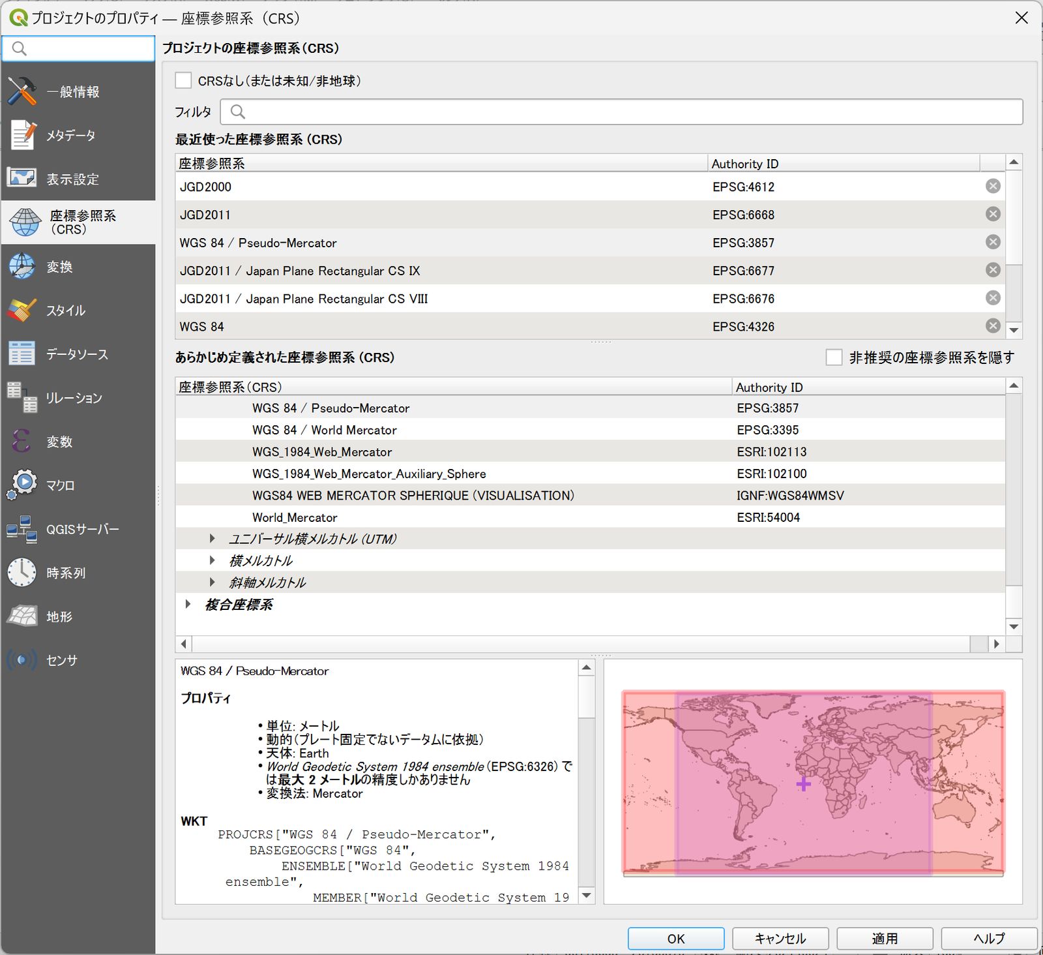Select recent JGD2011 / Japan Plane Rectangular CS VIII
Screen dimensions: 1043x955
590,299
